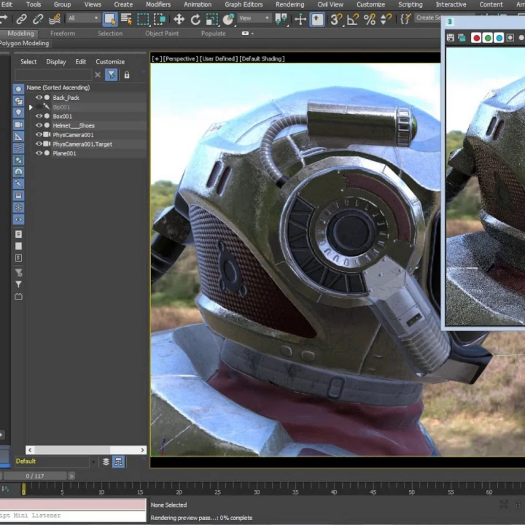Image resolution: width=525 pixels, height=525 pixels.
Task: Click the lock icon in Scene Explorer
Action: tap(127, 75)
